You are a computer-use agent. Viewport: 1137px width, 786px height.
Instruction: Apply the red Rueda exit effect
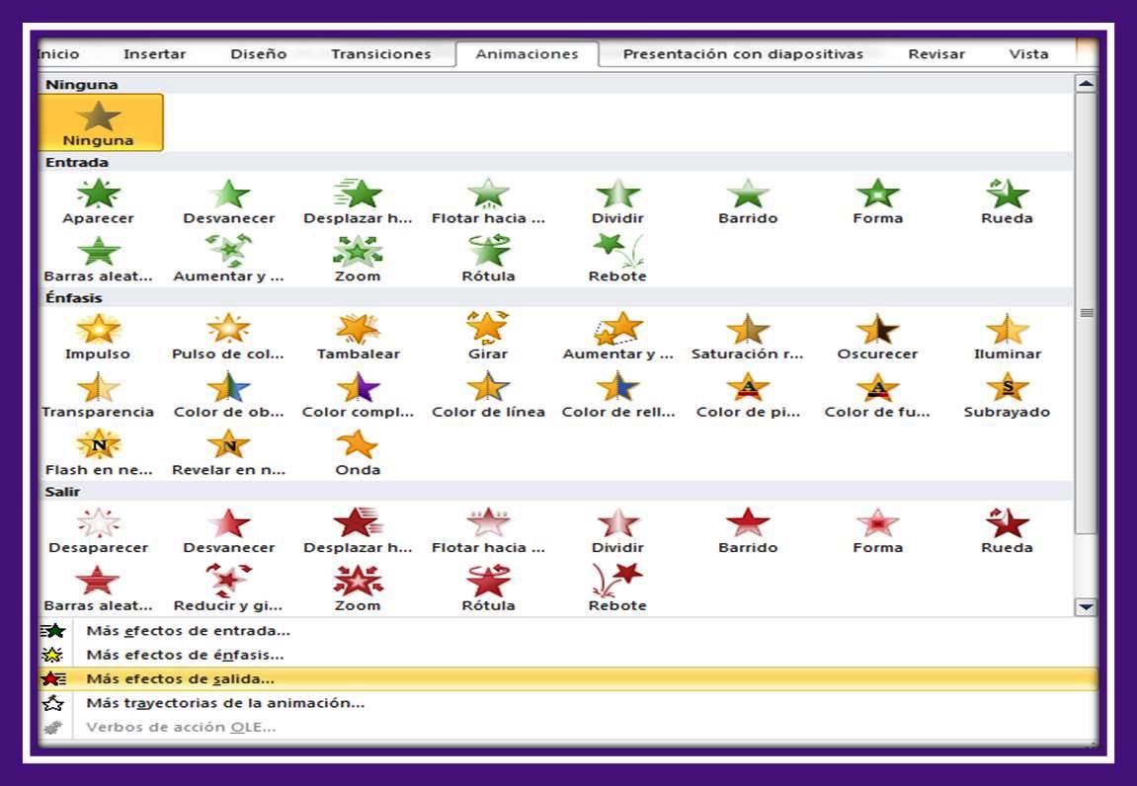point(1008,531)
